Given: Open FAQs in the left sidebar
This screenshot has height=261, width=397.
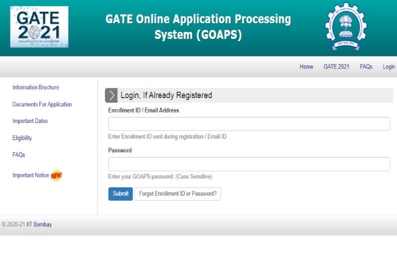Looking at the screenshot, I should point(19,155).
